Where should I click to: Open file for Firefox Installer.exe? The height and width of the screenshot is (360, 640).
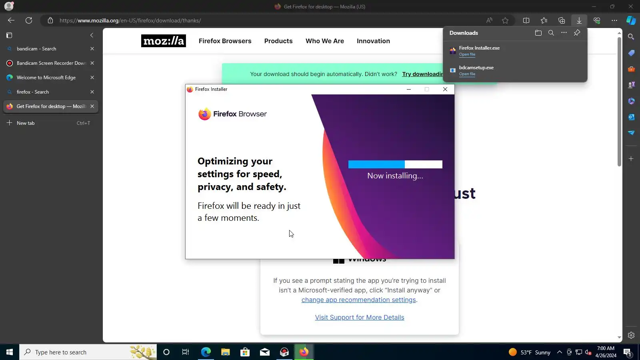click(467, 54)
